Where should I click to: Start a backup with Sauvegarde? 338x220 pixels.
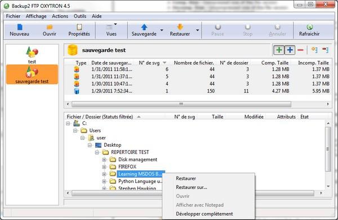144,30
